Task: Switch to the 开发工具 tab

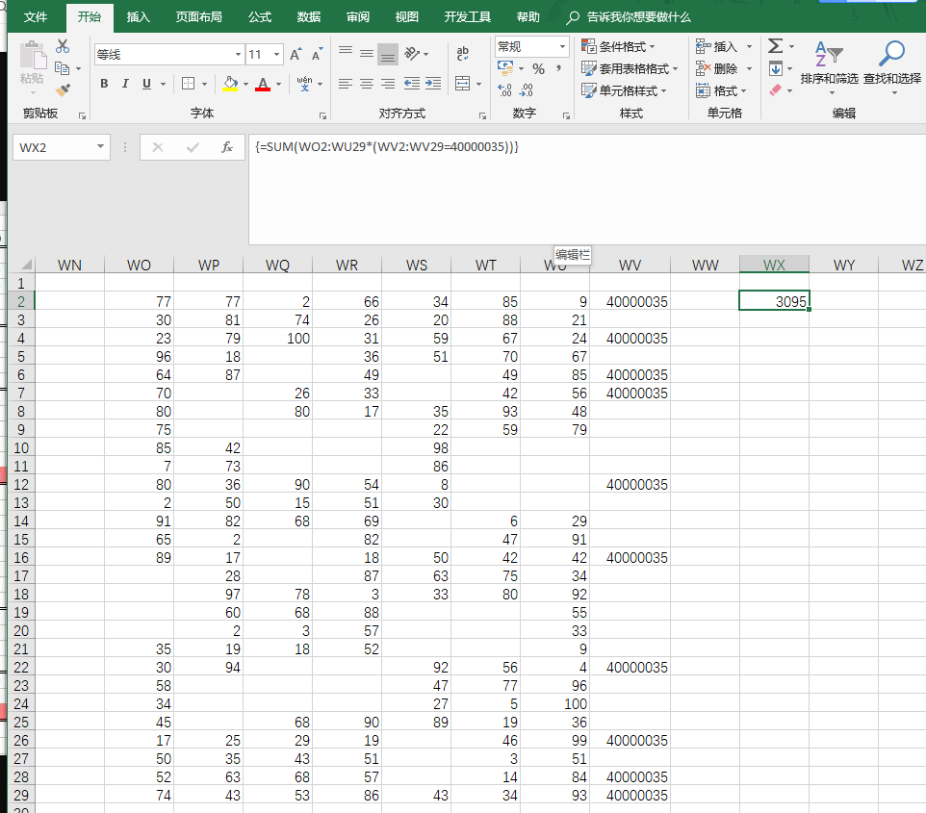Action: click(468, 17)
